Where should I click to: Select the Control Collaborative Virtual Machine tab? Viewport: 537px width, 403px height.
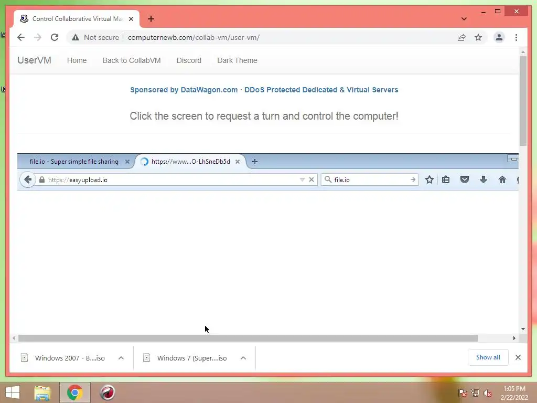click(x=77, y=19)
